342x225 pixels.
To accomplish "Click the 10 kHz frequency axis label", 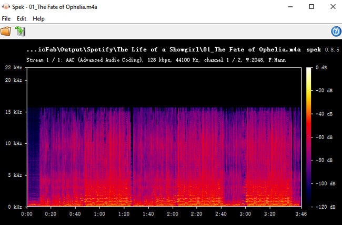I will tap(14, 144).
